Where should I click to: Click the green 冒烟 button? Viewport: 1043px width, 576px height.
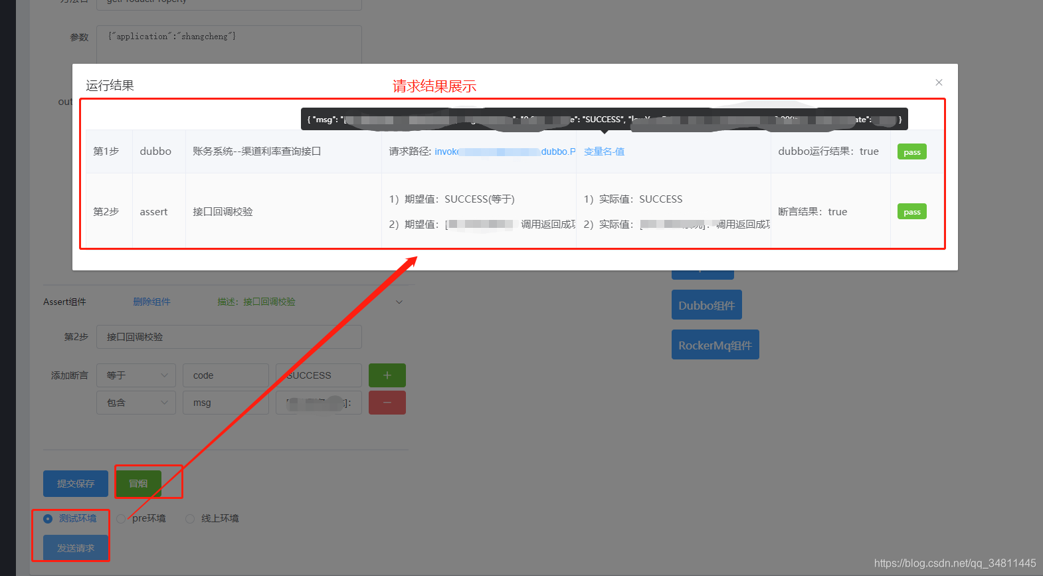pyautogui.click(x=138, y=484)
